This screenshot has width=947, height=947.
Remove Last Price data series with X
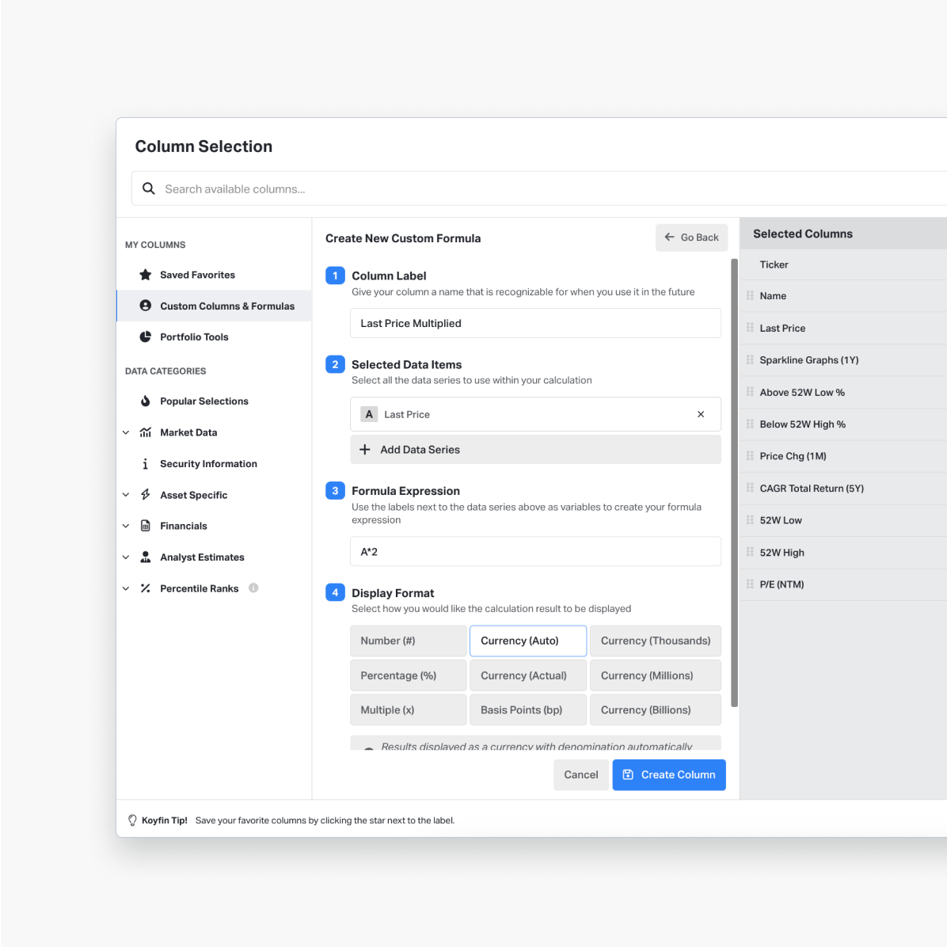(701, 414)
